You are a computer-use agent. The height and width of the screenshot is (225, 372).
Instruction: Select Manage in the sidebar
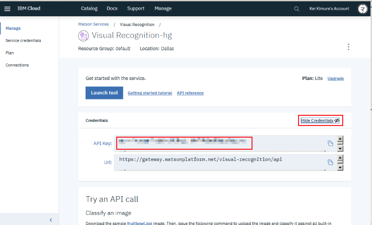pos(13,28)
